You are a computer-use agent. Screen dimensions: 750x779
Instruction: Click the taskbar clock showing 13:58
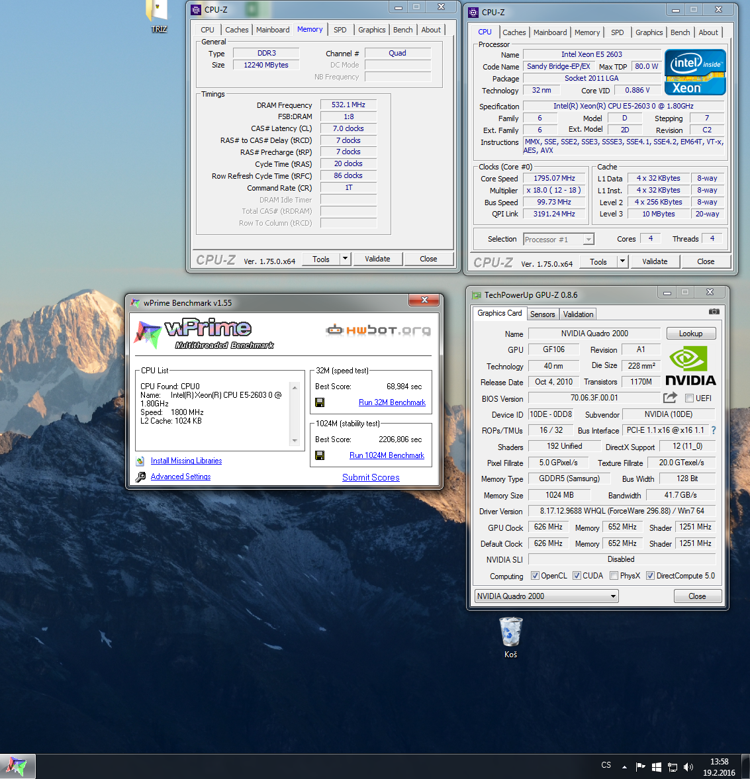719,767
